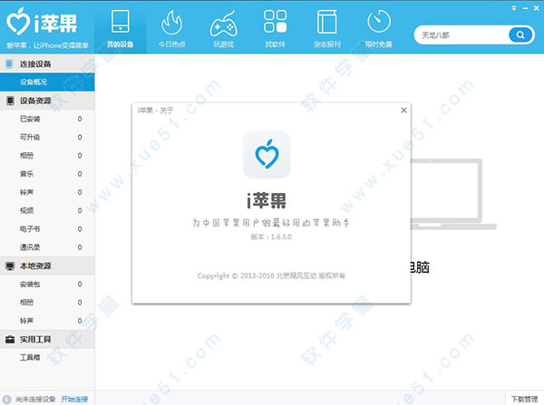The width and height of the screenshot is (544, 405).
Task: Click the 本地资源 computer icon in sidebar
Action: pyautogui.click(x=10, y=266)
